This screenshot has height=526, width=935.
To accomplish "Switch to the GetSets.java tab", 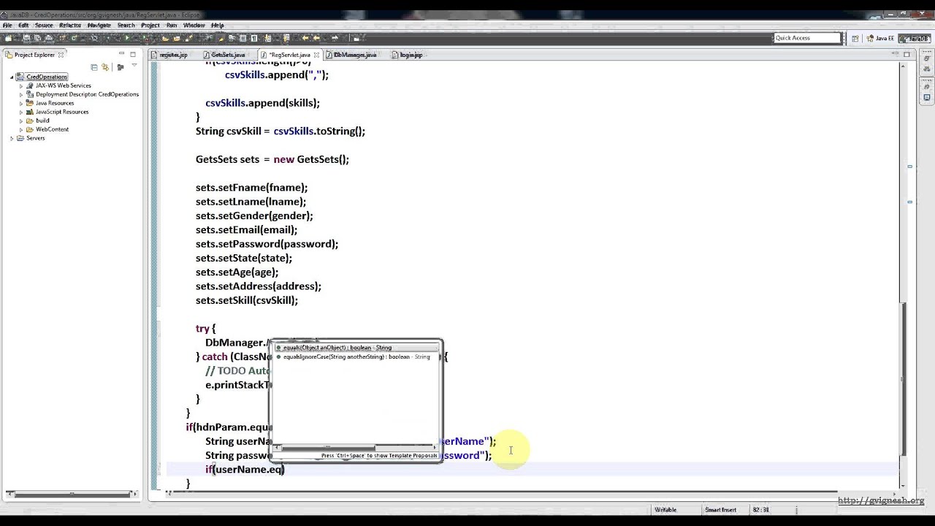I will point(228,55).
